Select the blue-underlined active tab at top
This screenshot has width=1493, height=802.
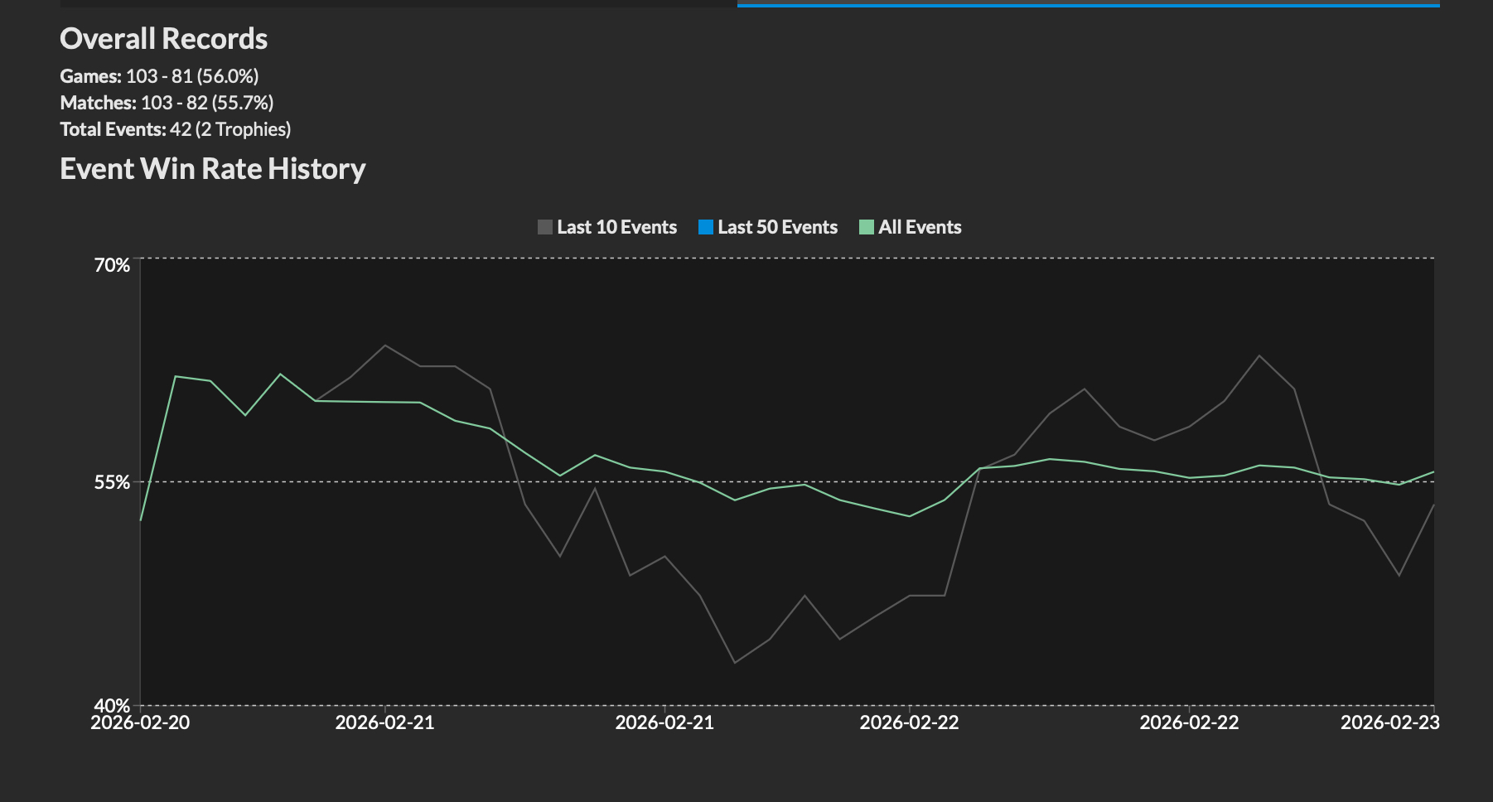point(1088,3)
